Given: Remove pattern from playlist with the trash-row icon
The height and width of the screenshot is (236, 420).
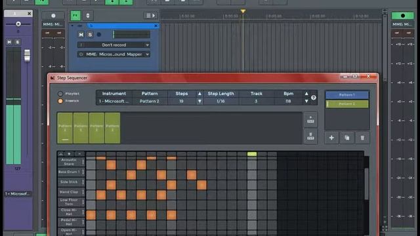Looking at the screenshot, I should pos(310,137).
